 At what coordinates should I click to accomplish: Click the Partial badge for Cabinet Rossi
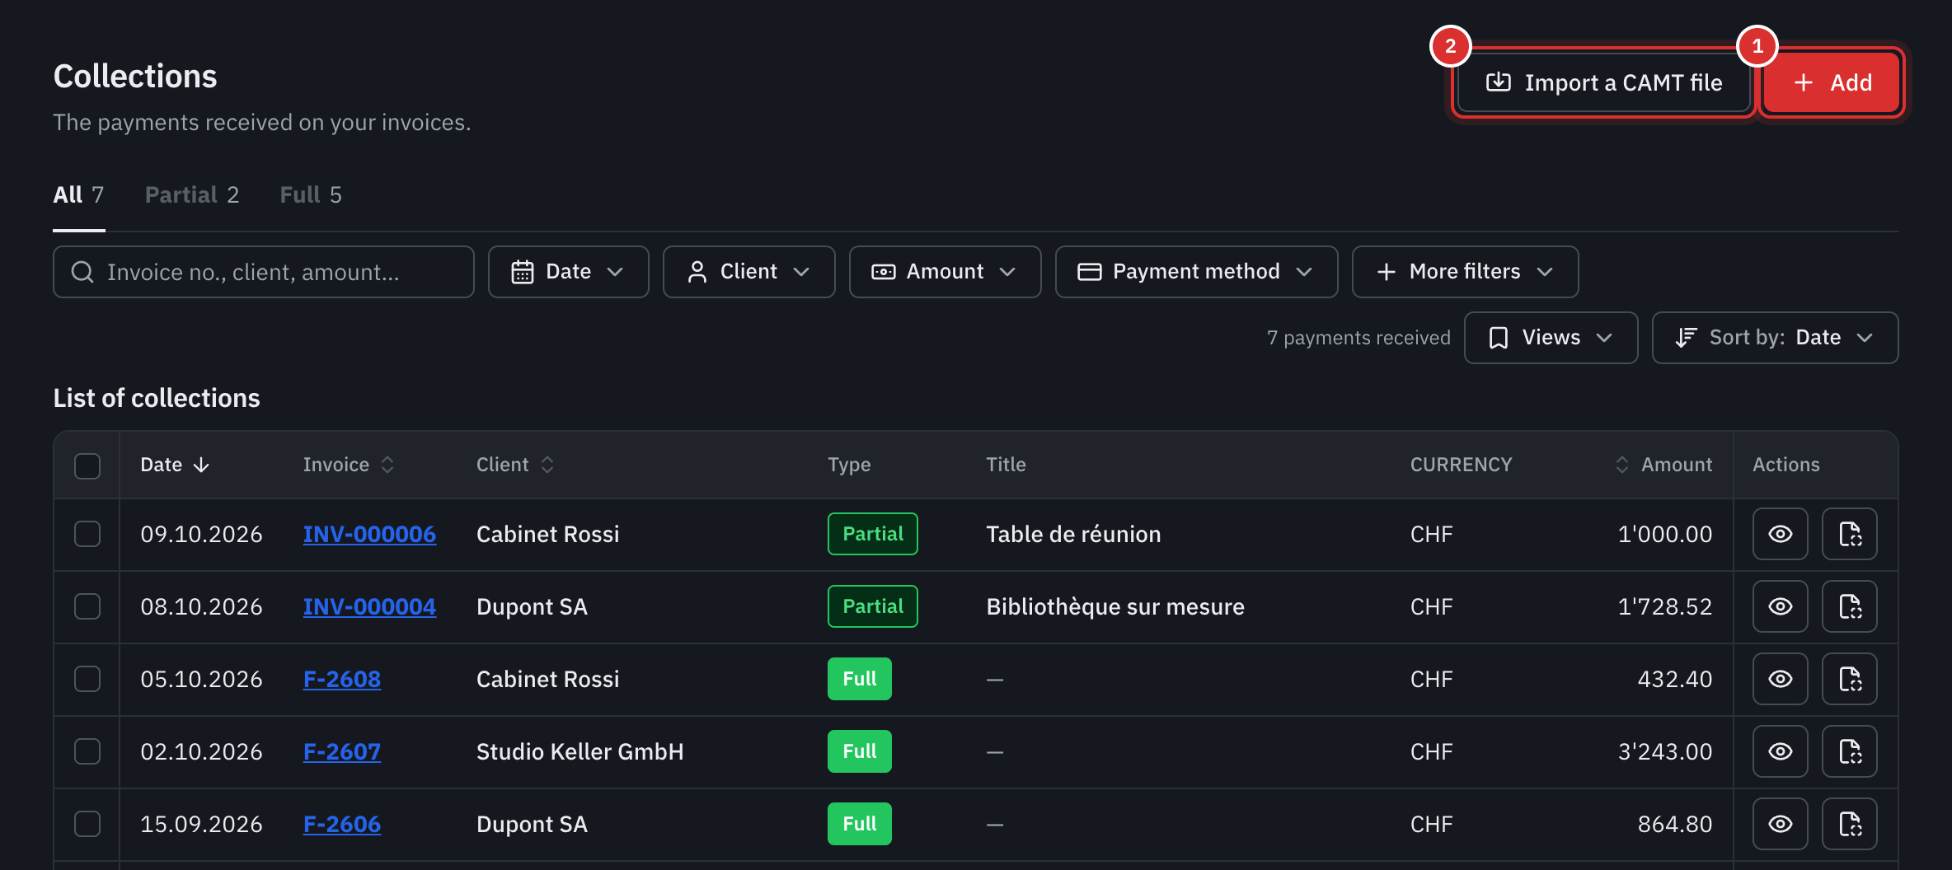(x=872, y=534)
